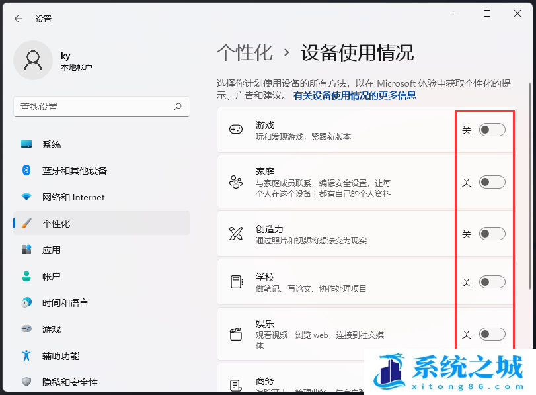Click 玩和发现游戏，紧跟新版本 description
Image resolution: width=536 pixels, height=395 pixels.
click(303, 136)
